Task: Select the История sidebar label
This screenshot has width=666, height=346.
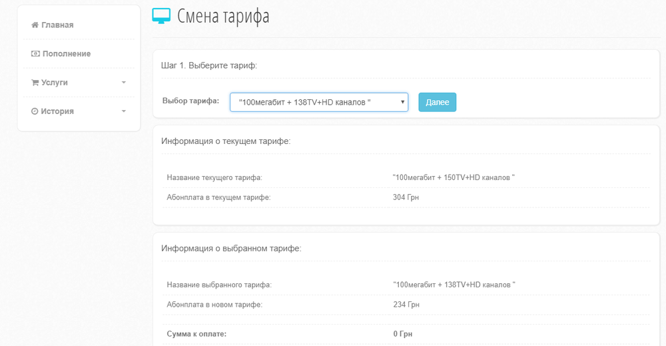Action: [57, 111]
